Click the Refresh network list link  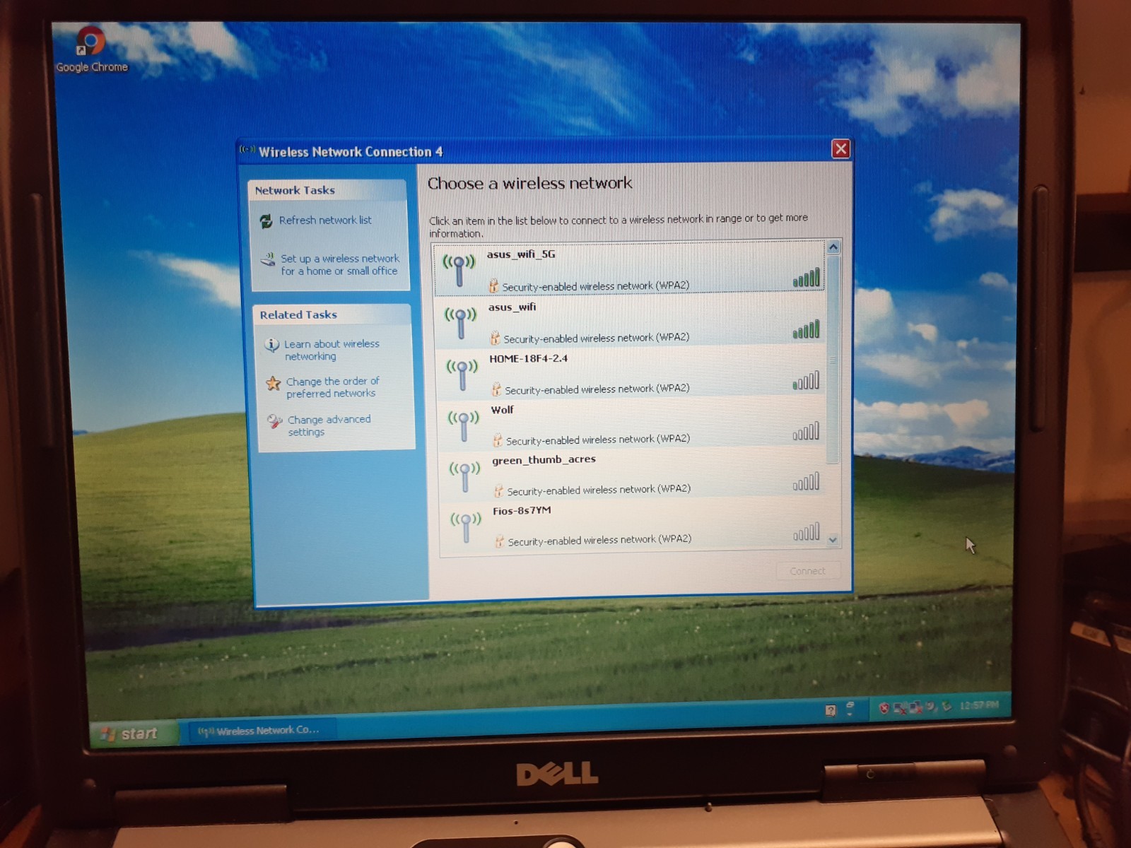point(325,220)
